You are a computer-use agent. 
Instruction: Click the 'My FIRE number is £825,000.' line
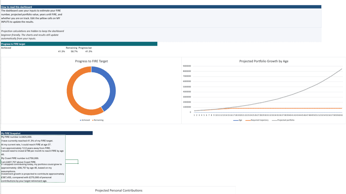click(x=17, y=137)
